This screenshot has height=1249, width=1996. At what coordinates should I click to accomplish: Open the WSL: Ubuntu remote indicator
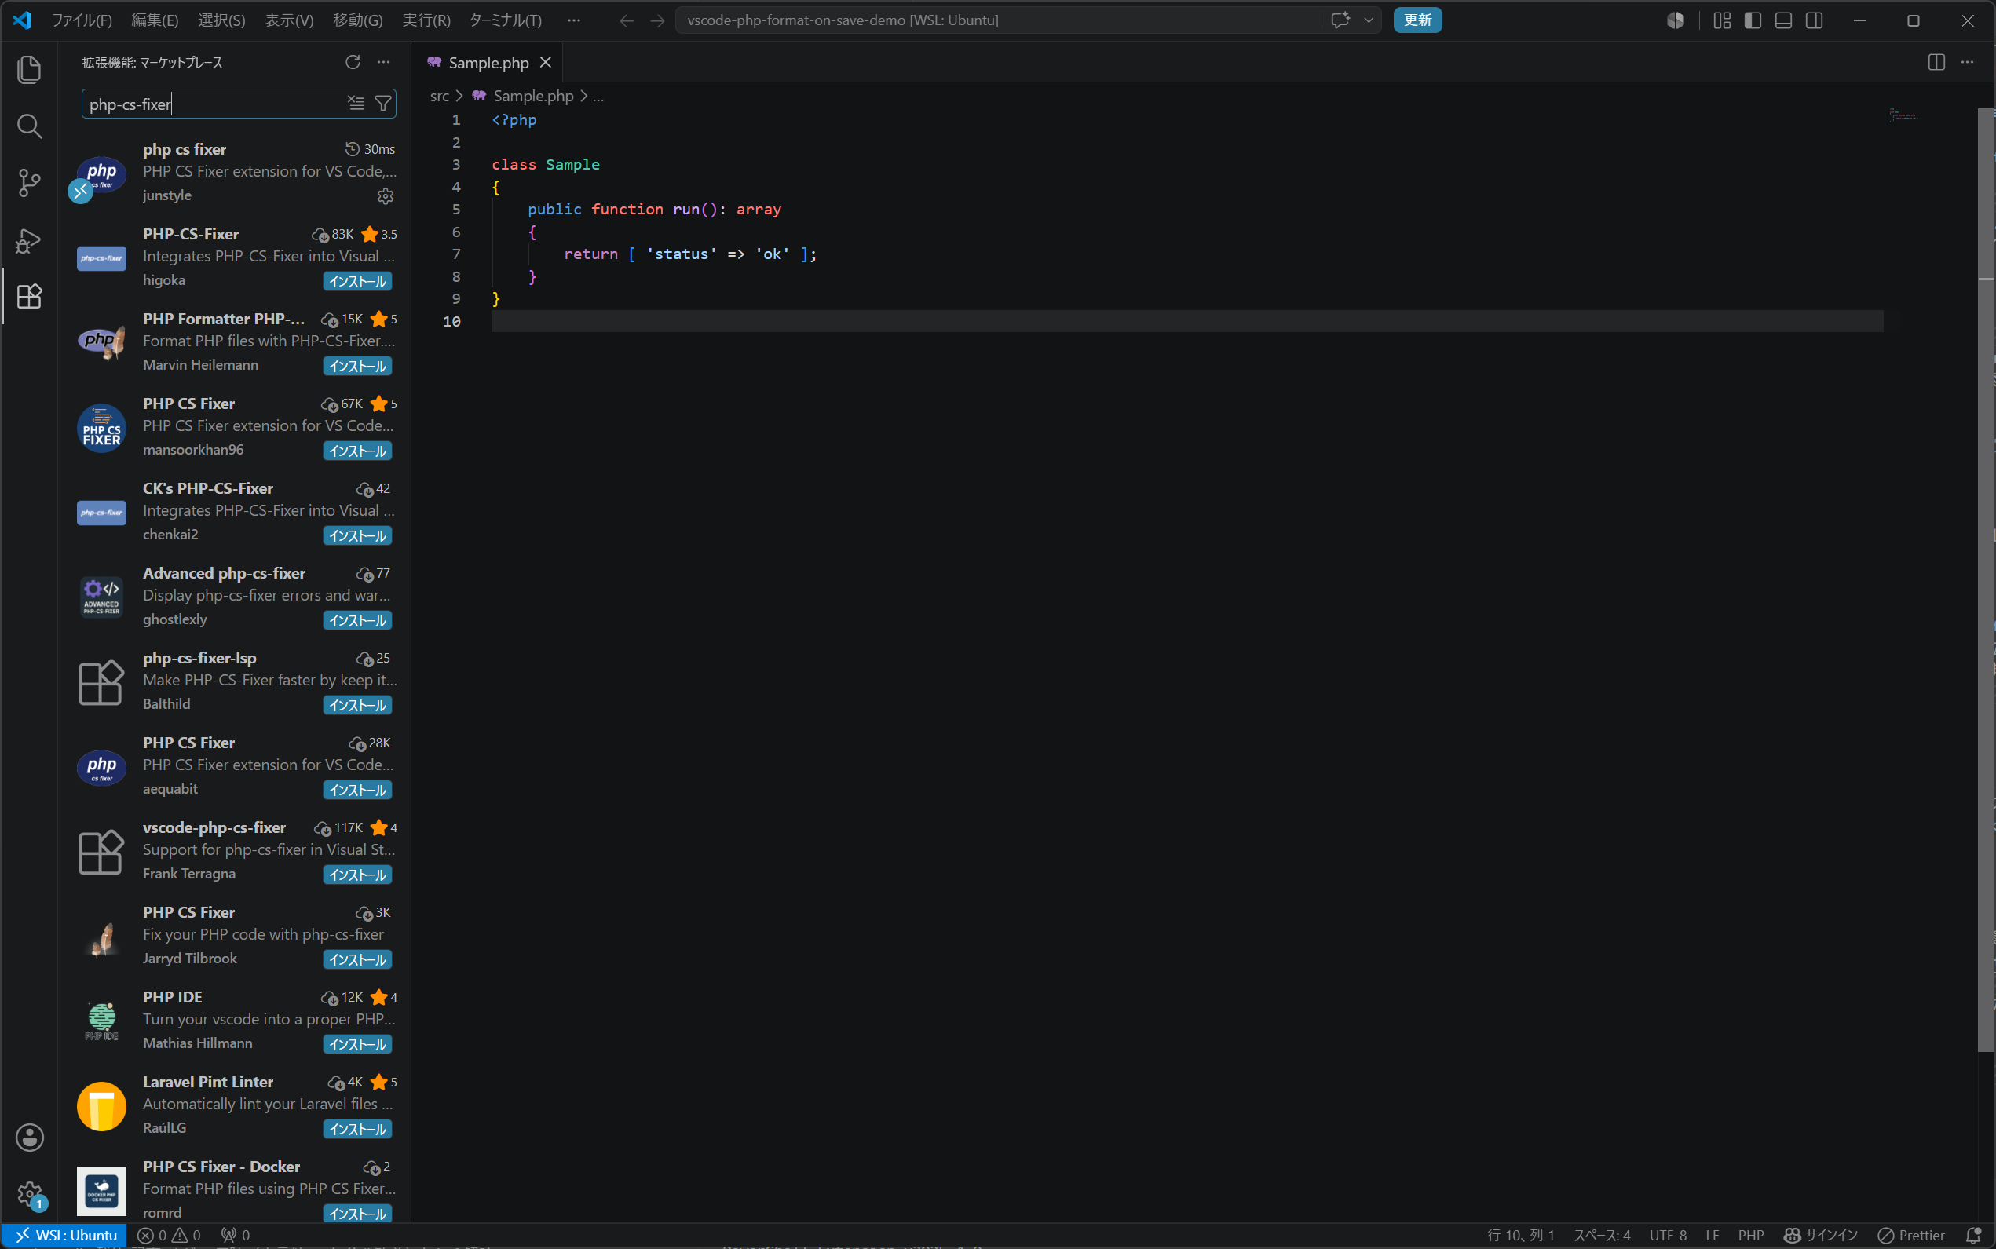(65, 1236)
